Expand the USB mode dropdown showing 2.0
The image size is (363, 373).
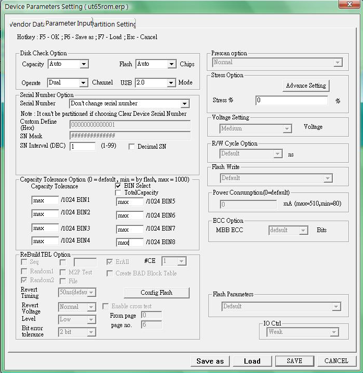click(155, 82)
